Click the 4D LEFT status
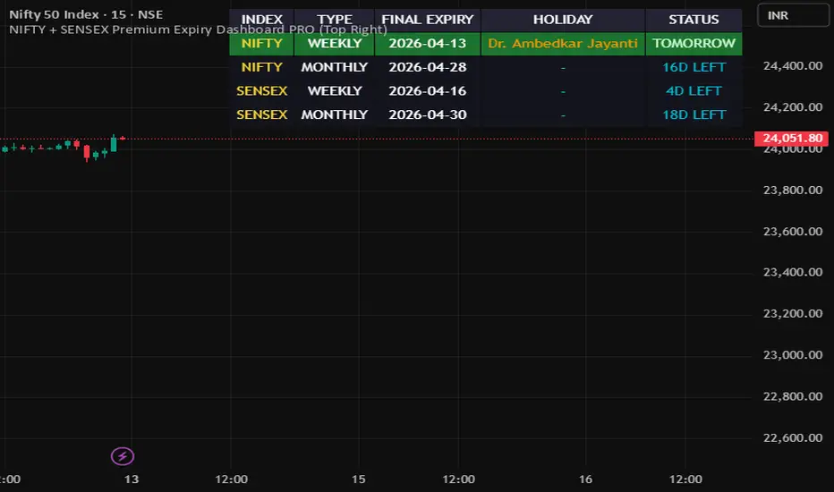 click(x=694, y=91)
